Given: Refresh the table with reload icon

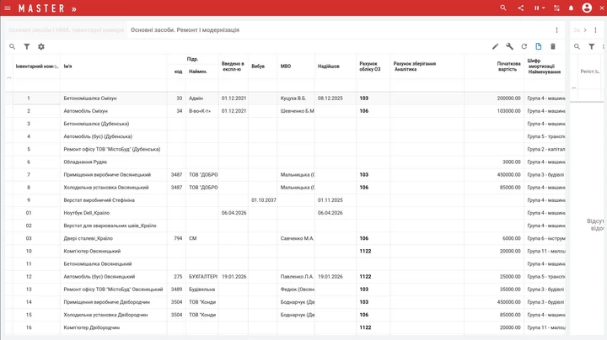Looking at the screenshot, I should click(524, 46).
